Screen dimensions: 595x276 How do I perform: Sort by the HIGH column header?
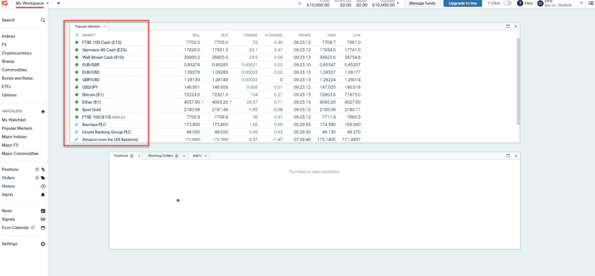tap(332, 35)
